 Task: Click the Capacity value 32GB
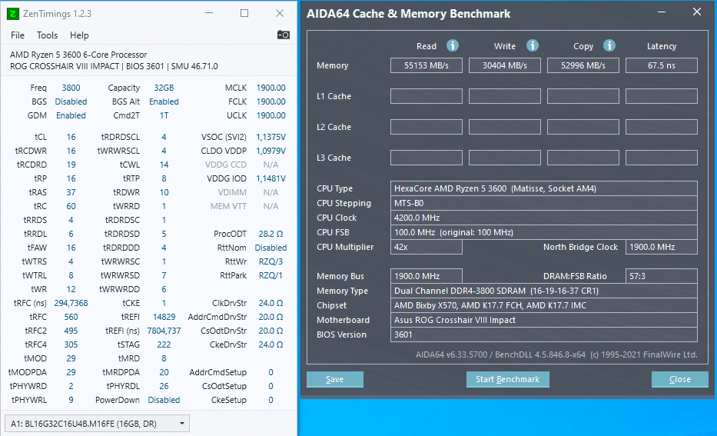(x=164, y=88)
